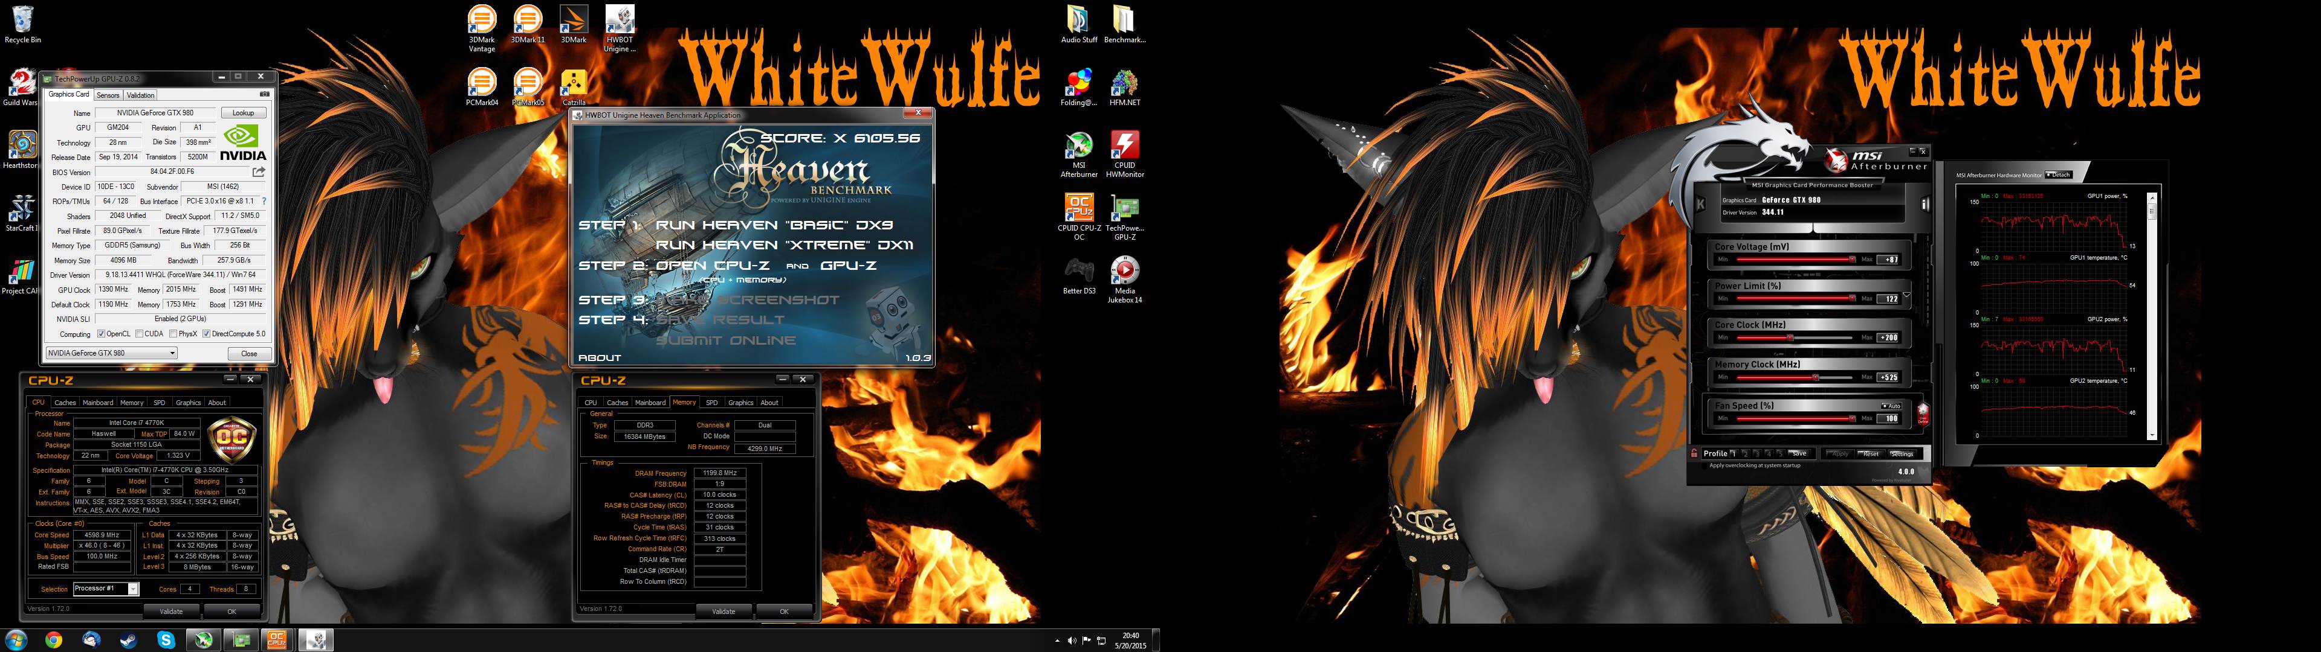This screenshot has height=652, width=2321.
Task: Open Google Chrome from the taskbar
Action: 53,641
